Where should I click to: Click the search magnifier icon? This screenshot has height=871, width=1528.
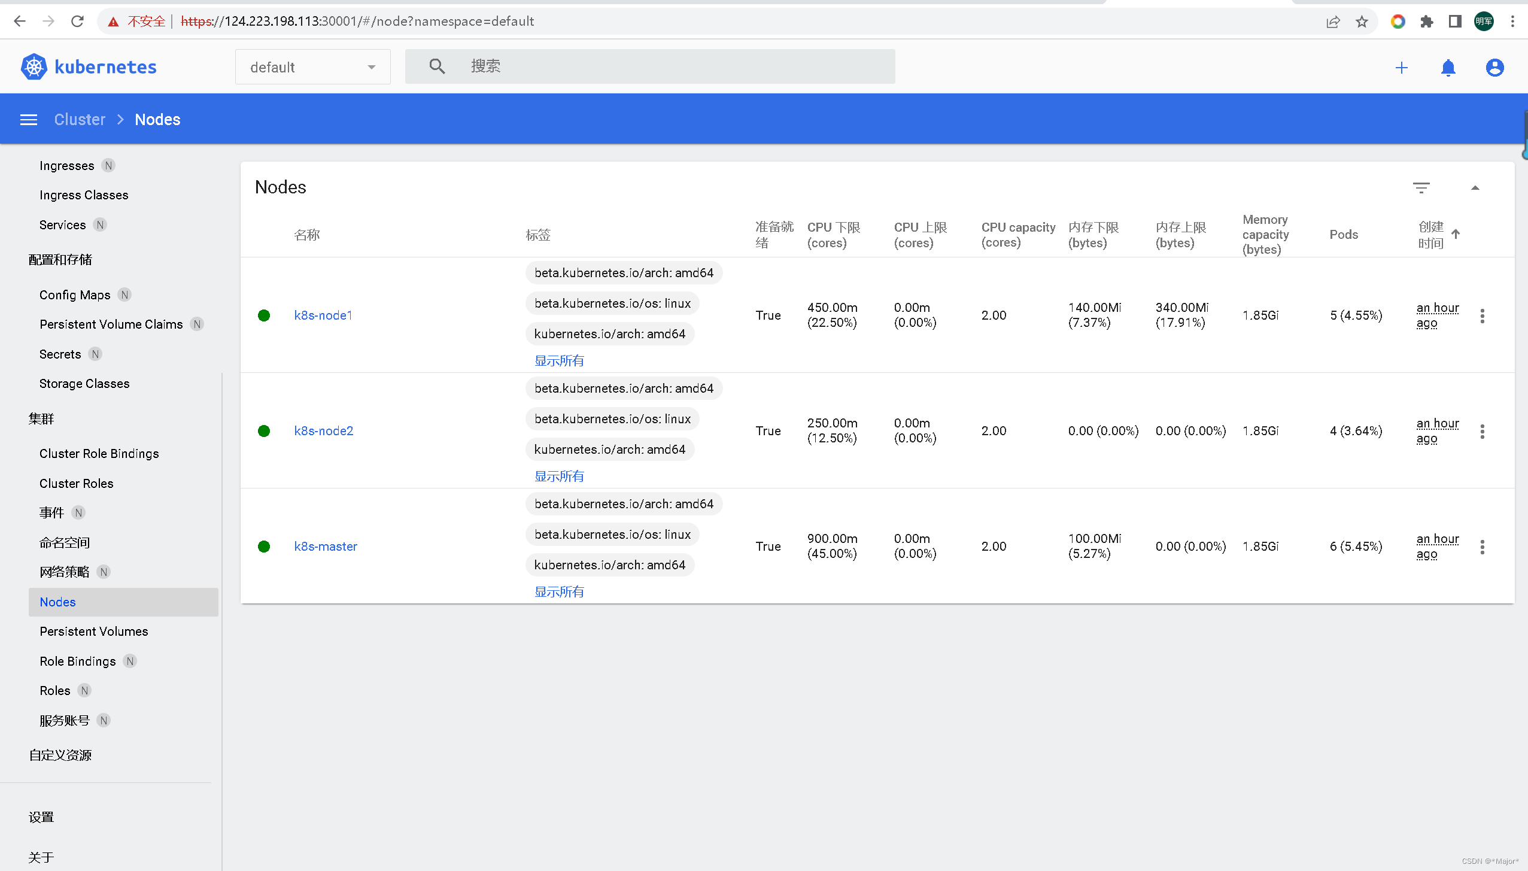(x=436, y=66)
